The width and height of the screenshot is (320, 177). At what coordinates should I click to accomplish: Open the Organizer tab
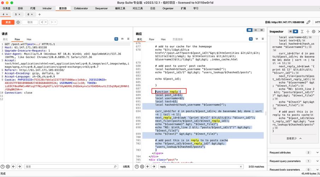point(168,8)
